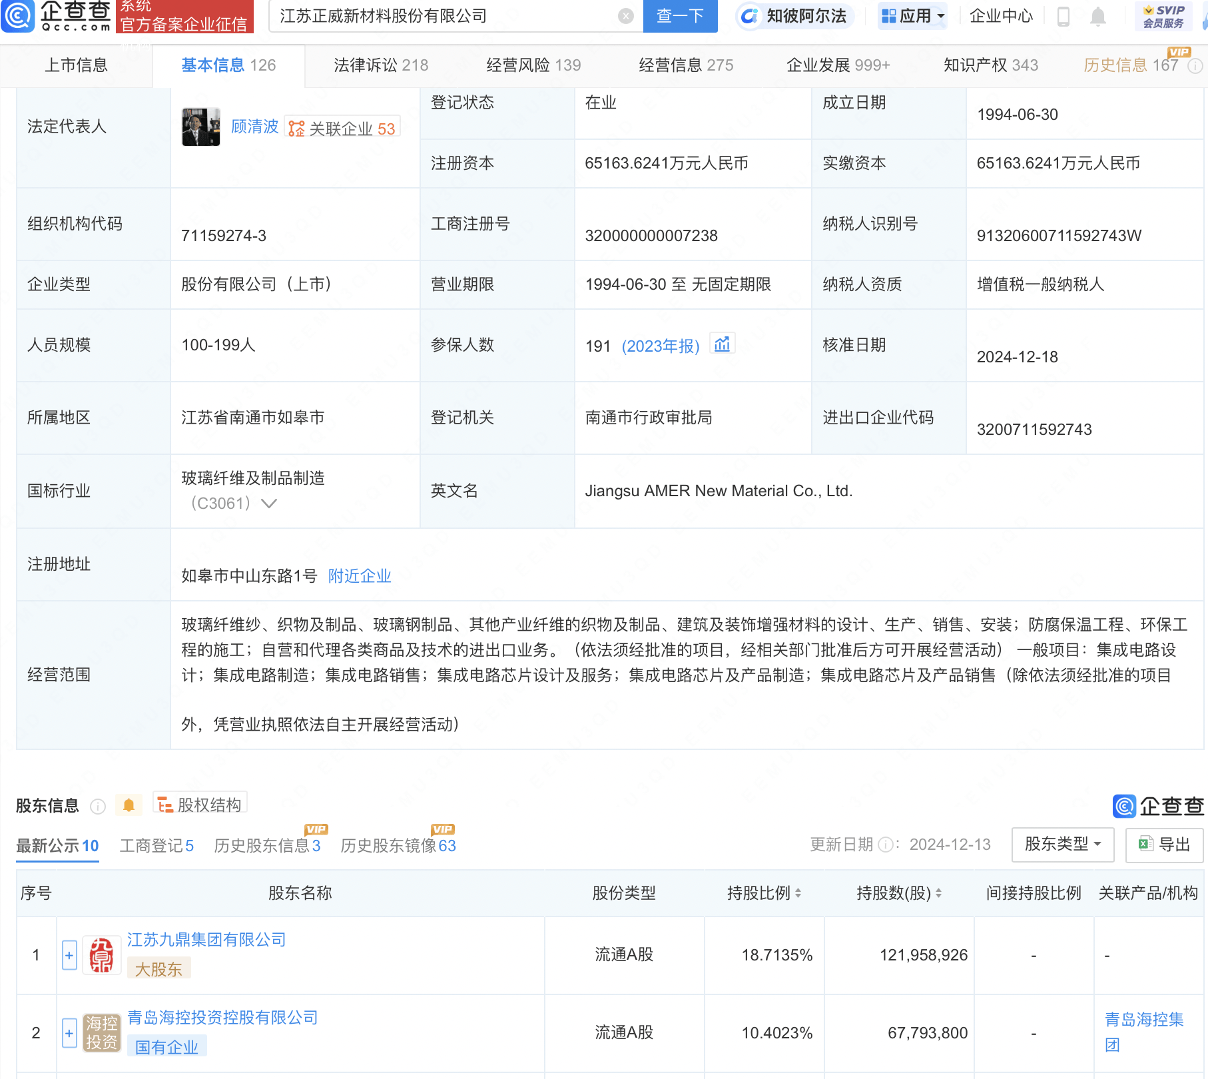
Task: Click 江苏九鼎集团 logo icon
Action: (x=101, y=955)
